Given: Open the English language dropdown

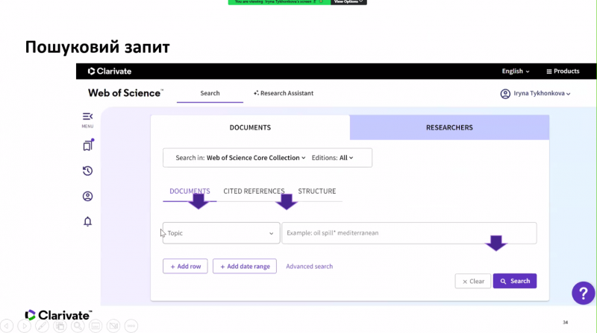Looking at the screenshot, I should [x=515, y=71].
